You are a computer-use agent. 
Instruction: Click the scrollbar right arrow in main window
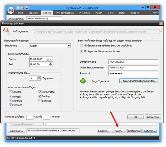tap(44, 124)
